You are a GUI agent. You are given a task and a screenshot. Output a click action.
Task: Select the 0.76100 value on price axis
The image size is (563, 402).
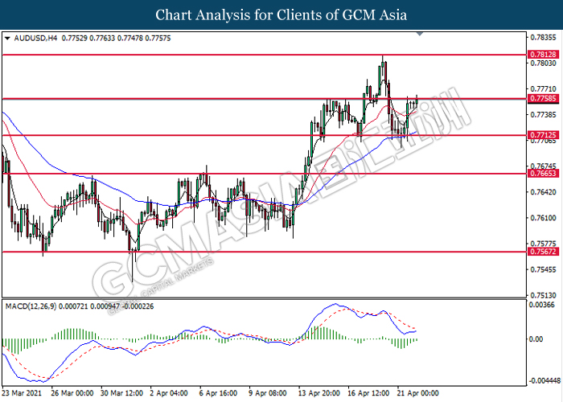tap(543, 218)
